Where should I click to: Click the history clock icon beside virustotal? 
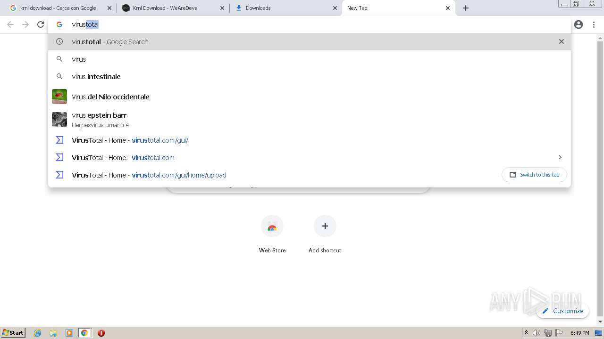click(59, 41)
